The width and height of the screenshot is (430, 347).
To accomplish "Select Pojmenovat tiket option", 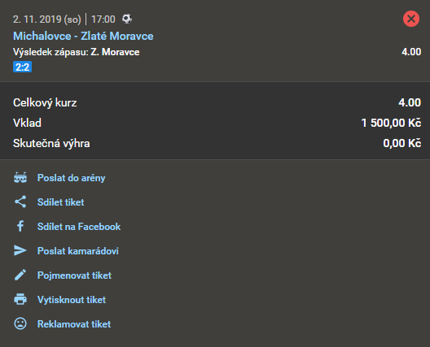I will (74, 275).
